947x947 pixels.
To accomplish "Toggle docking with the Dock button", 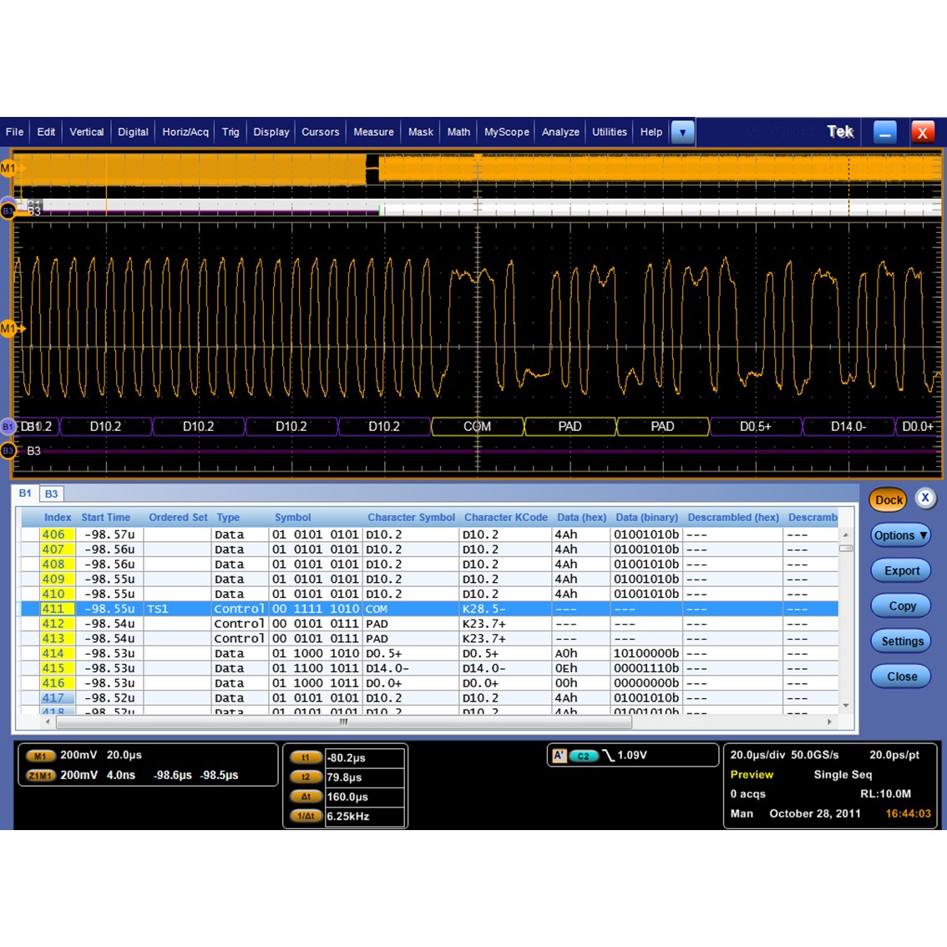I will 888,499.
